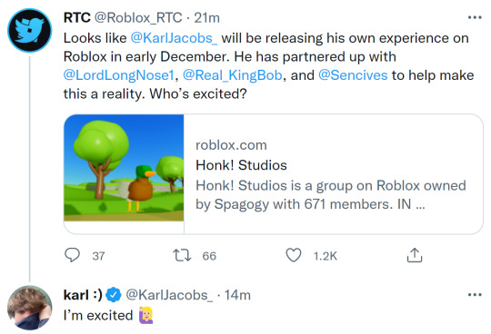Click the raising hand emoji in karl's reply
Image resolution: width=491 pixels, height=334 pixels.
(x=145, y=315)
